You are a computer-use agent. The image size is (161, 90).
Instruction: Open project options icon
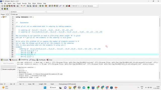coord(7,9)
